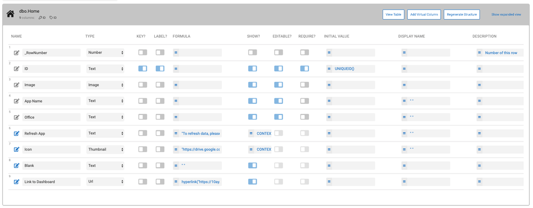
Task: Click Show expanded view link
Action: (x=506, y=14)
